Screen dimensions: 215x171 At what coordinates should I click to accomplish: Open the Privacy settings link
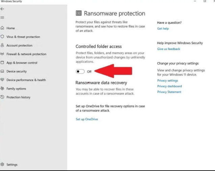point(168,81)
